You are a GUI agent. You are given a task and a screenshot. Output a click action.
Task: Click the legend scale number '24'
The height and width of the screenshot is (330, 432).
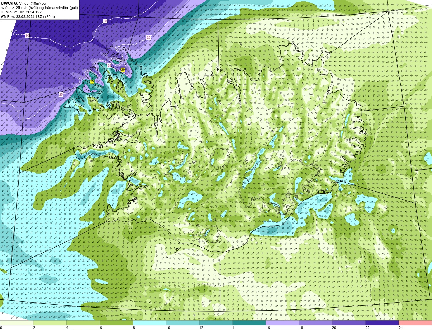[400, 328]
